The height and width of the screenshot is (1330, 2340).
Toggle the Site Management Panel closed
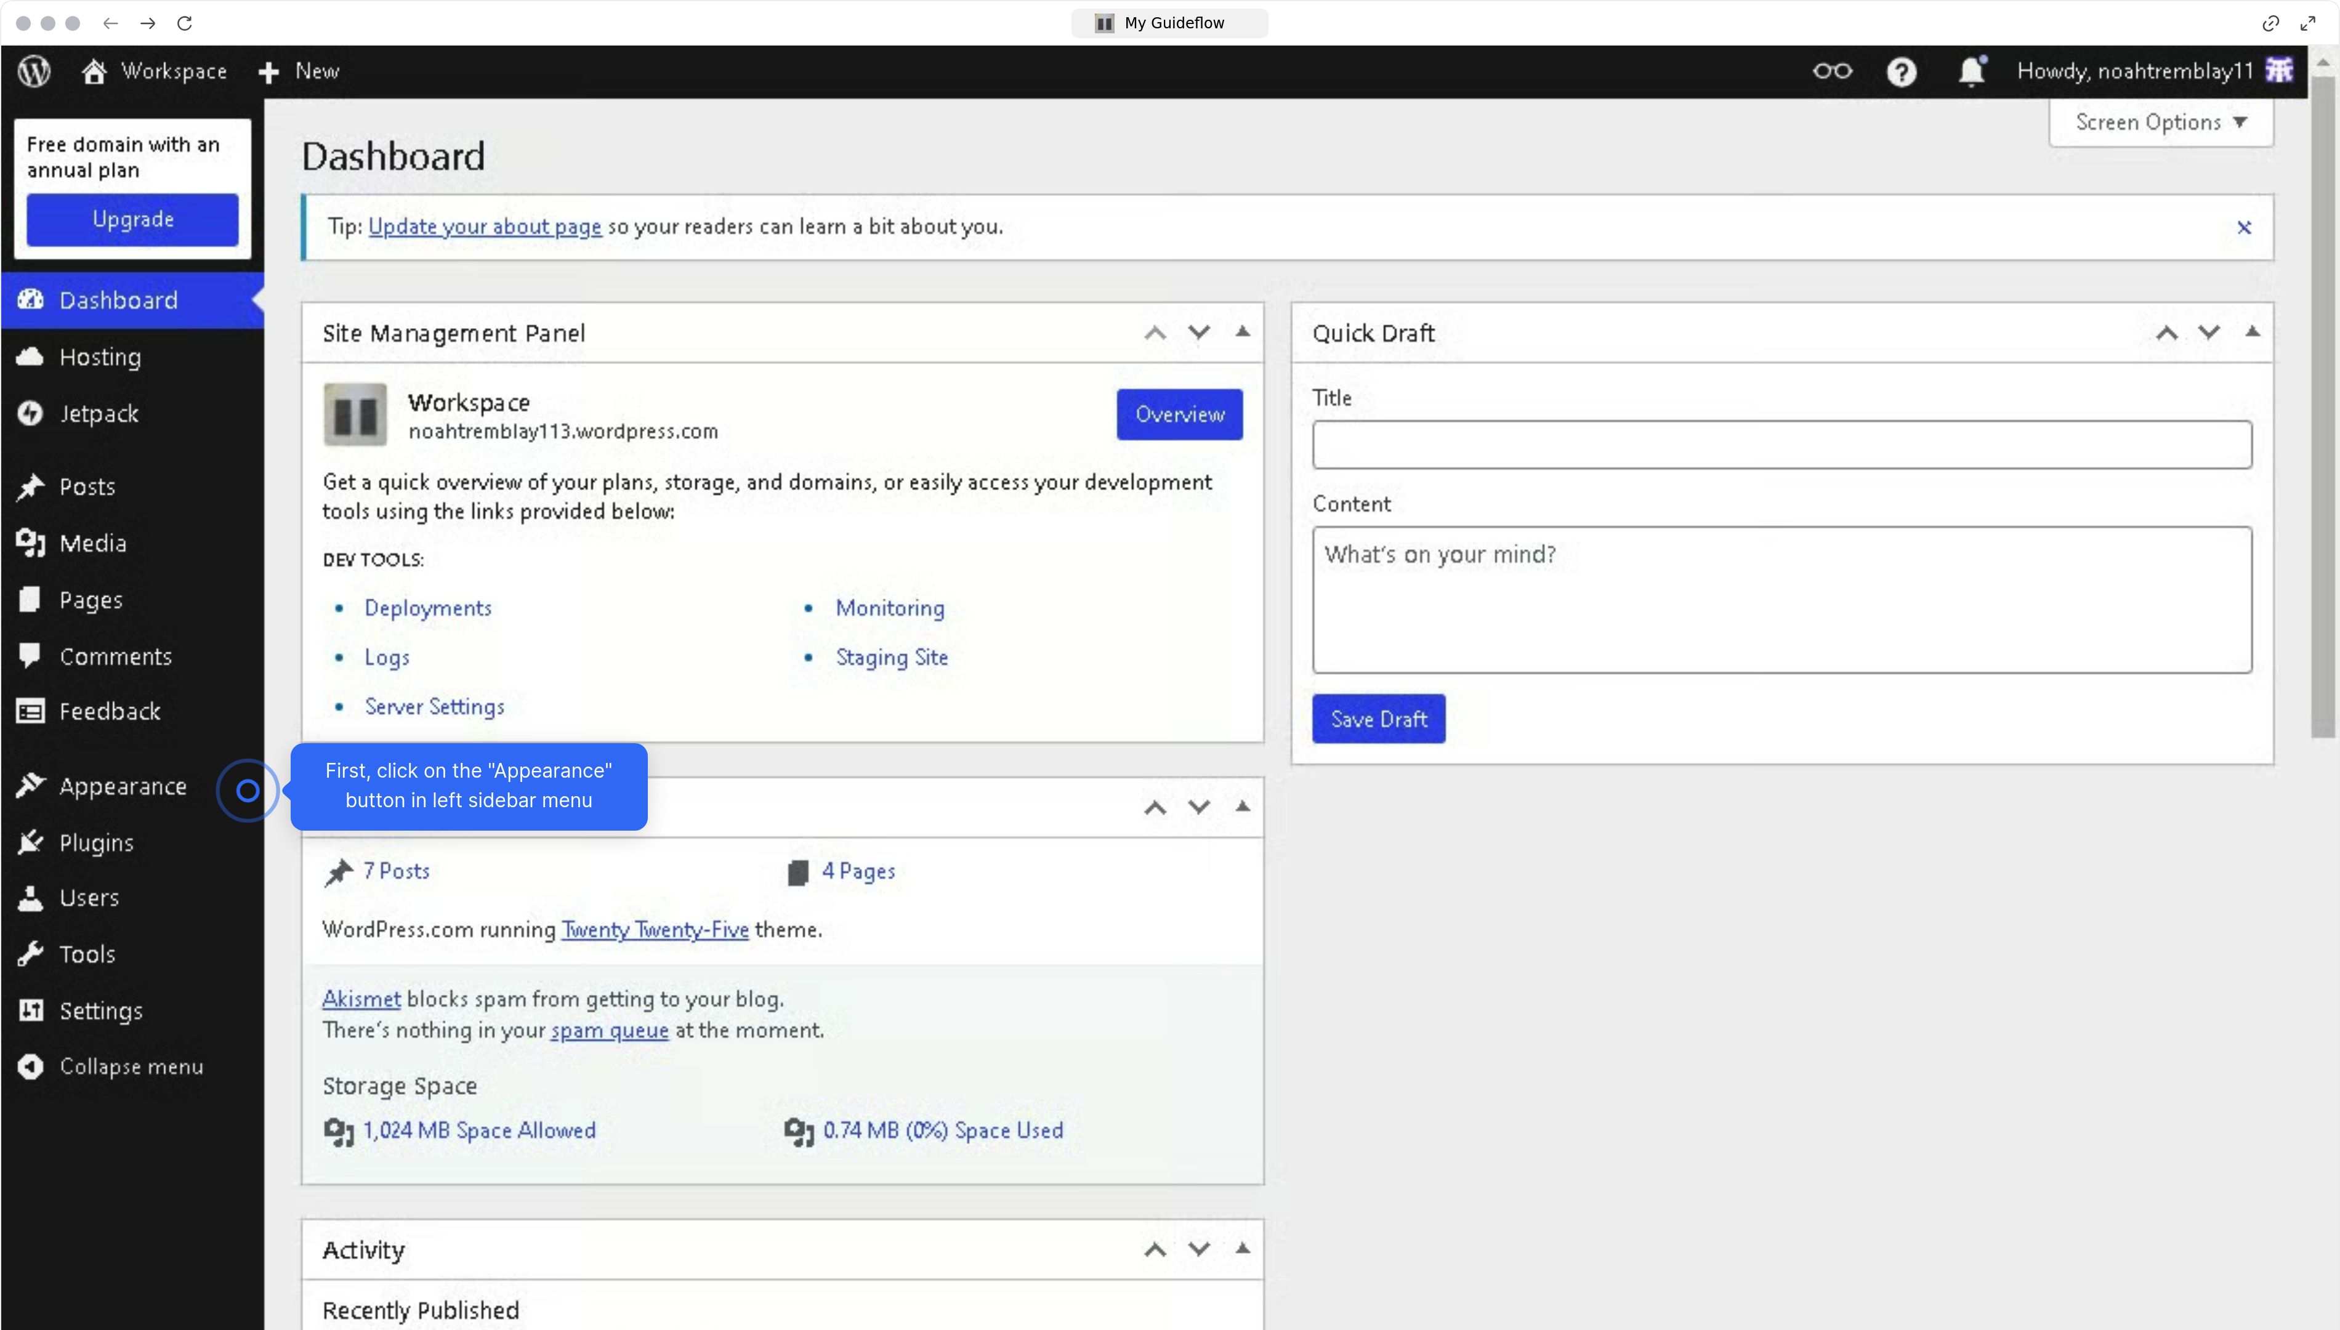[x=1242, y=332]
